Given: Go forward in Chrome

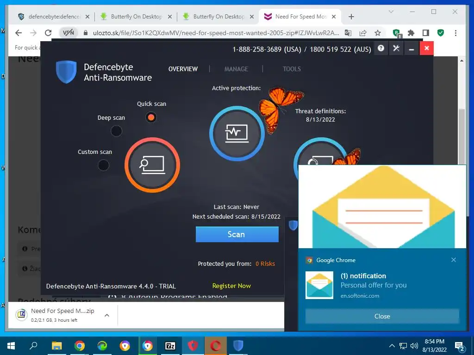Looking at the screenshot, I should pos(33,33).
